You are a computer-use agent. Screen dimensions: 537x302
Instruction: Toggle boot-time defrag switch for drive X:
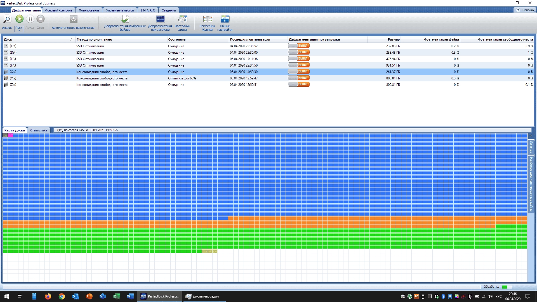click(299, 71)
